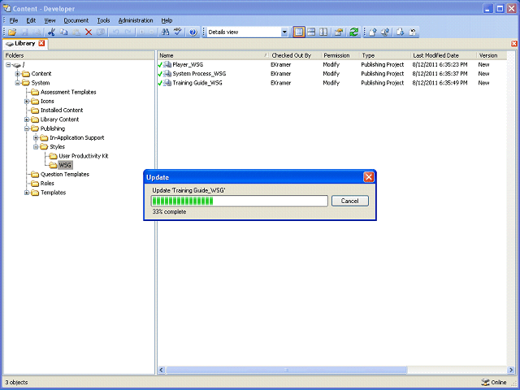The image size is (520, 390).
Task: Click the folder icon left of the Refresh icon
Action: click(338, 32)
